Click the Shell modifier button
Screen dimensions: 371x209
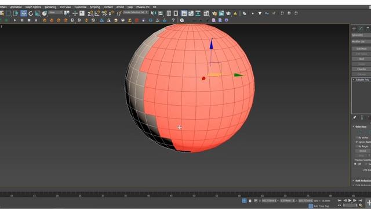(x=362, y=59)
